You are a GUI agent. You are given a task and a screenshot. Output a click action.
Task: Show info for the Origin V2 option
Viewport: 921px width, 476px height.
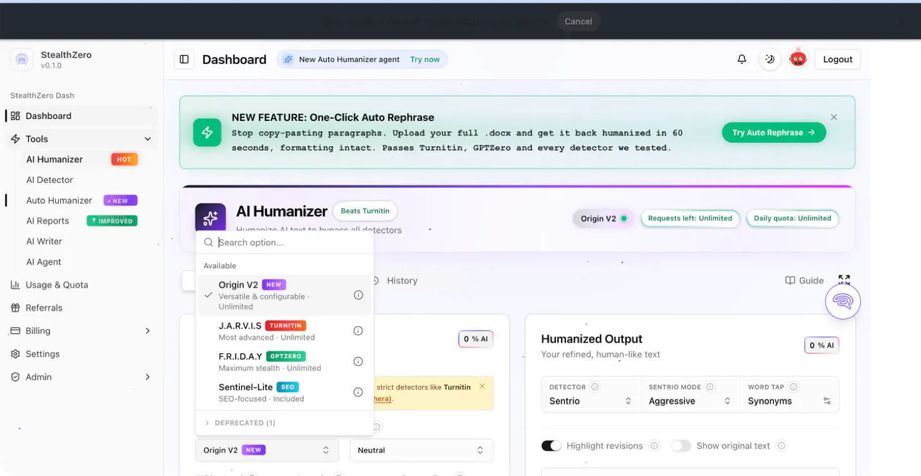358,295
